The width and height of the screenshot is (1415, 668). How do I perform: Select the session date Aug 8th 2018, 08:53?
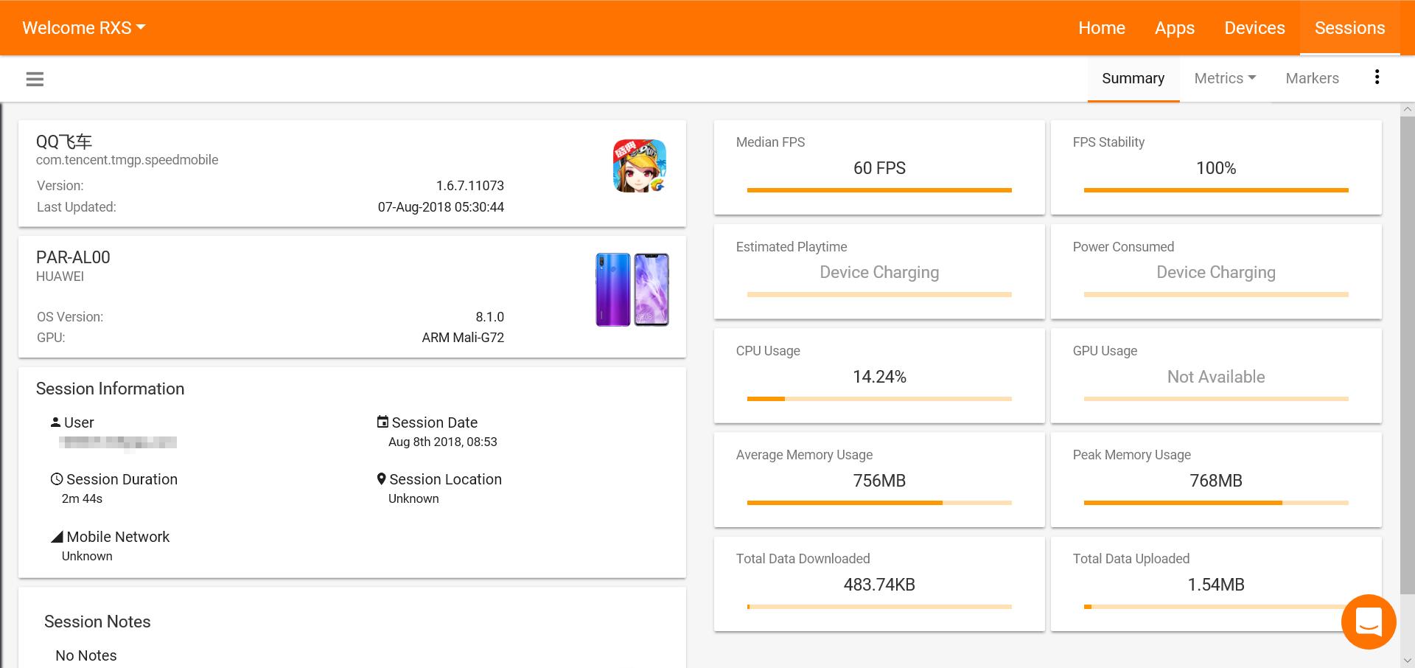[443, 442]
